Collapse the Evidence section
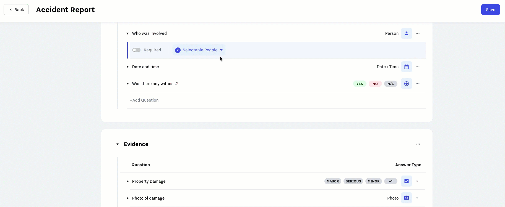 point(118,144)
